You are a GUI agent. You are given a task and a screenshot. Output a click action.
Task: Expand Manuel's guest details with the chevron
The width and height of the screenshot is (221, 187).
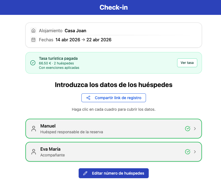tap(195, 128)
